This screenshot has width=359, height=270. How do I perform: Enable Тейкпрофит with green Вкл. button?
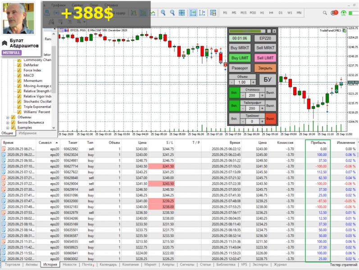pos(234,106)
